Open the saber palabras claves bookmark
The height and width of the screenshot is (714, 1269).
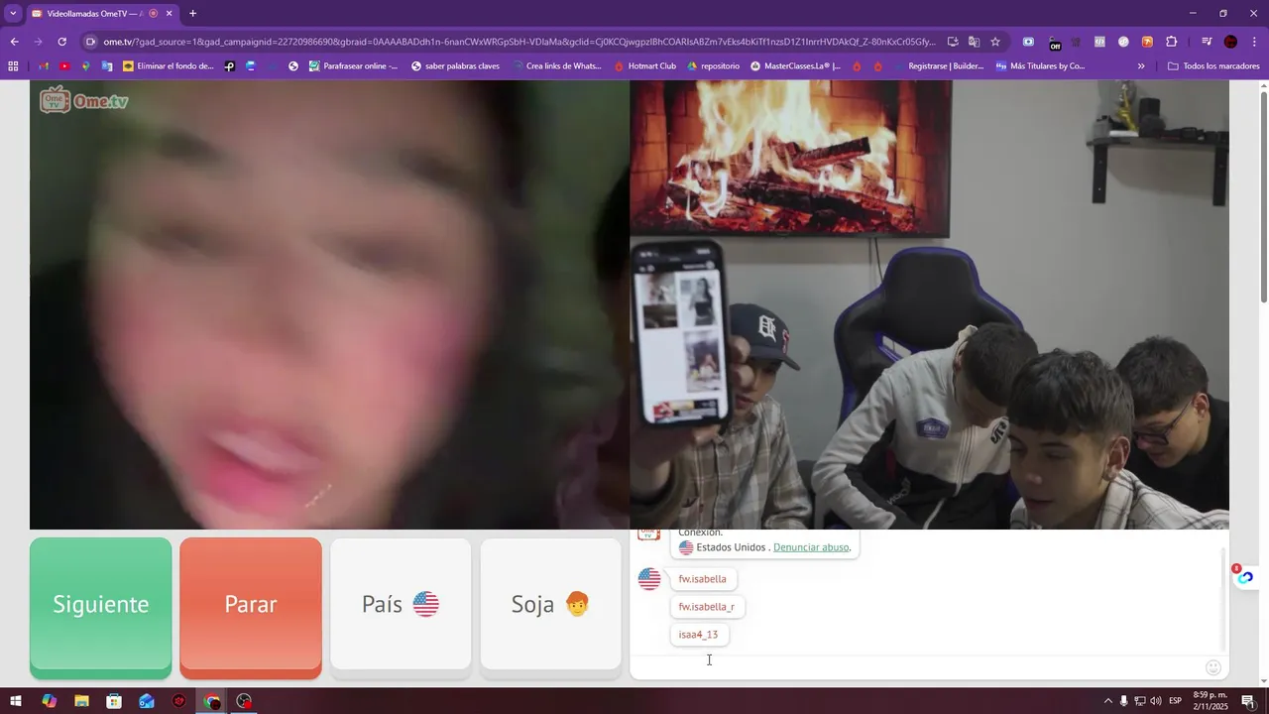point(455,66)
